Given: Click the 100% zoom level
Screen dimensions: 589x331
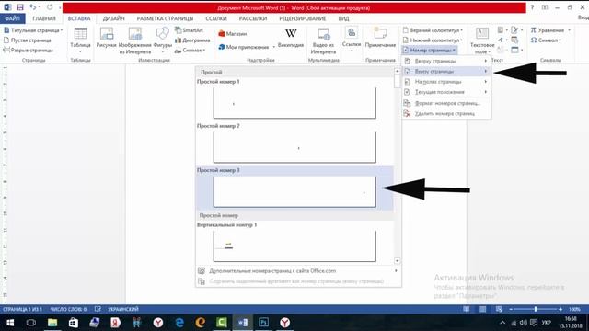Looking at the screenshot, I should [574, 309].
